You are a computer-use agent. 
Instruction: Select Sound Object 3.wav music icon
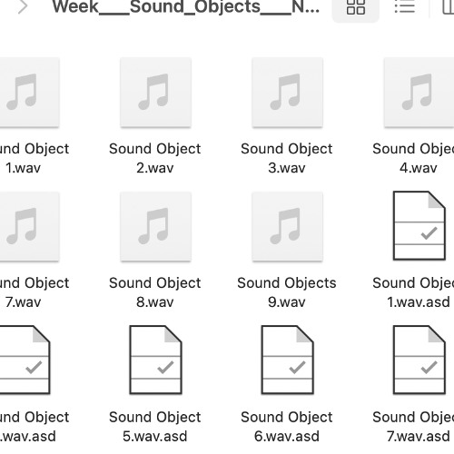click(x=288, y=93)
